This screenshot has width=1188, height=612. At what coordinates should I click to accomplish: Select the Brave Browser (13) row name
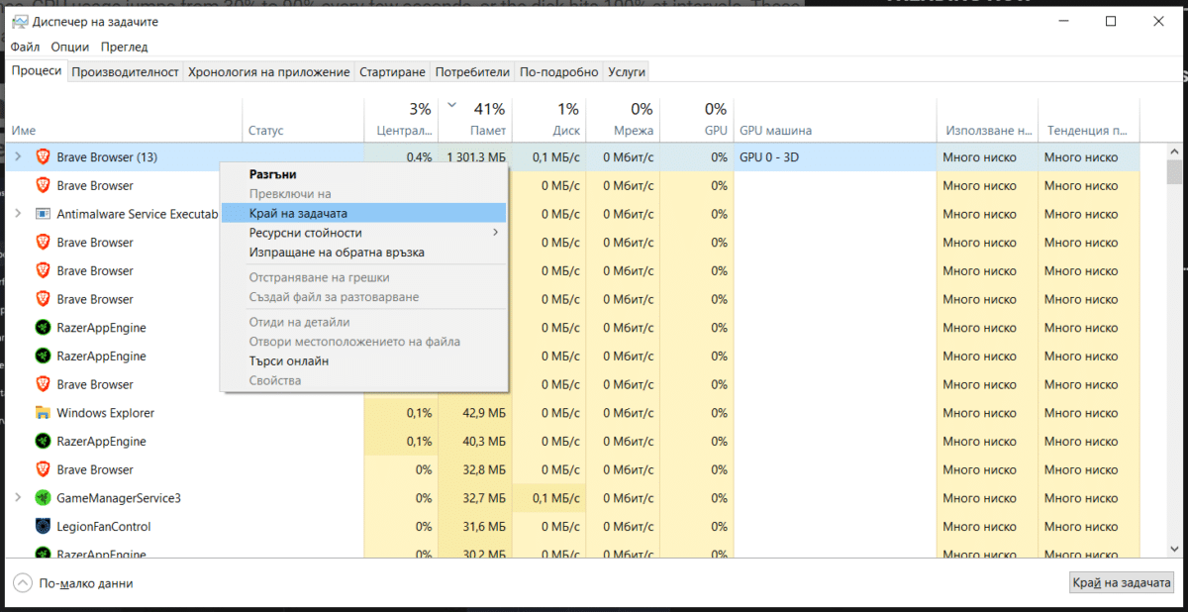click(x=107, y=157)
